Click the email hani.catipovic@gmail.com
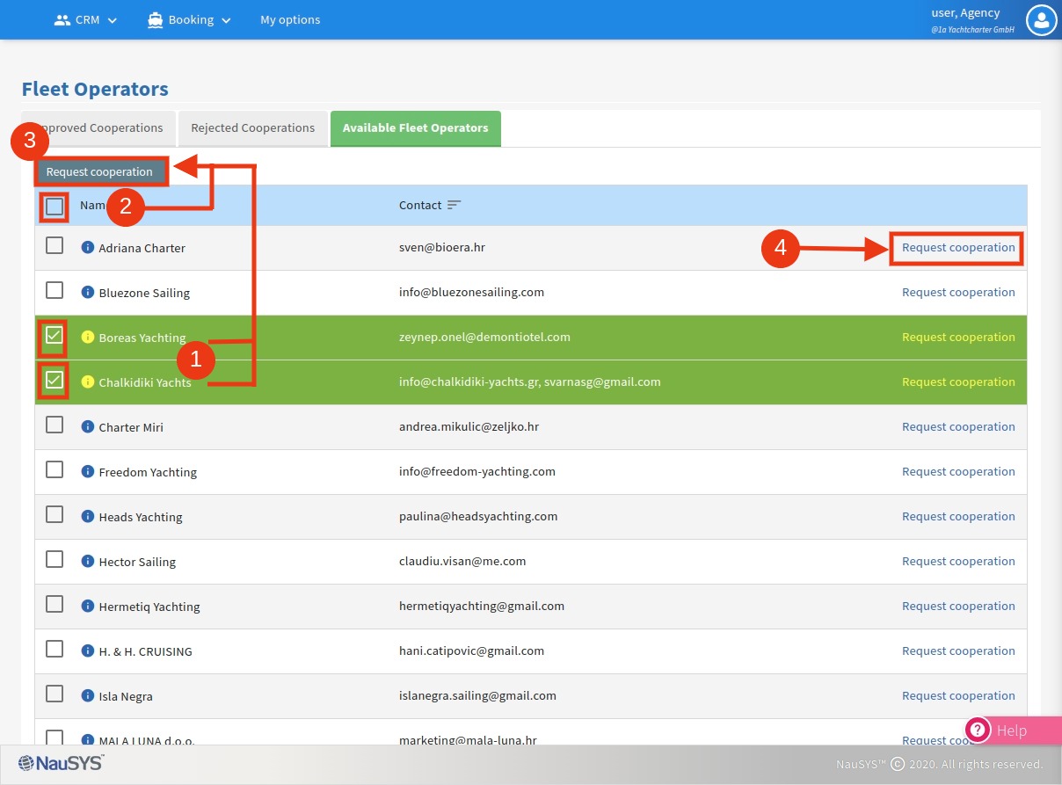 click(471, 651)
